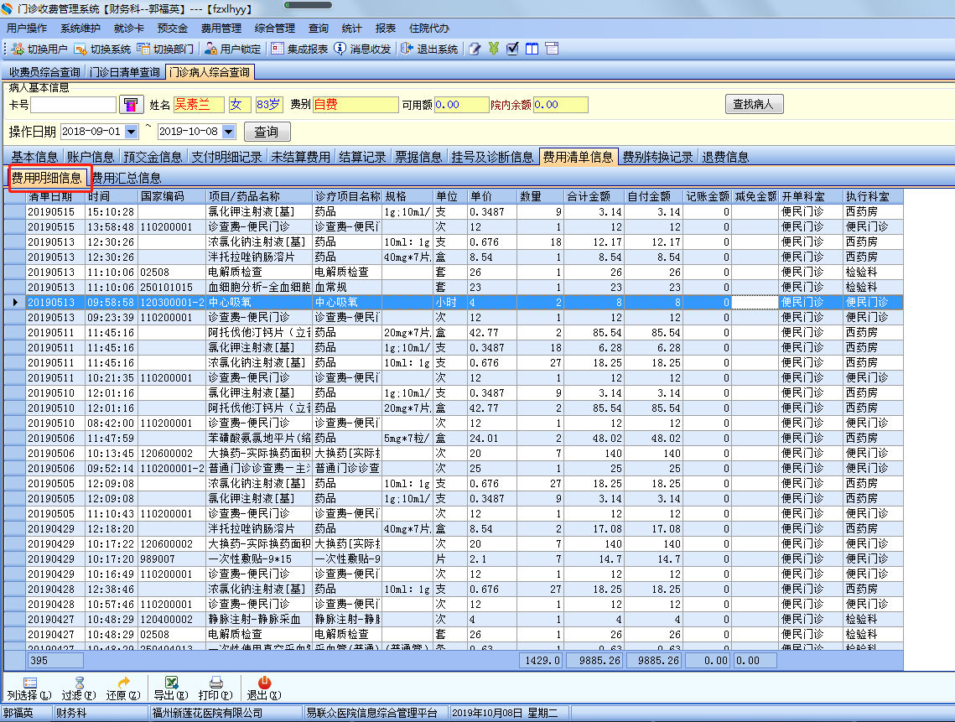Switch to 基本信息 tab
This screenshot has height=722, width=955.
[34, 157]
